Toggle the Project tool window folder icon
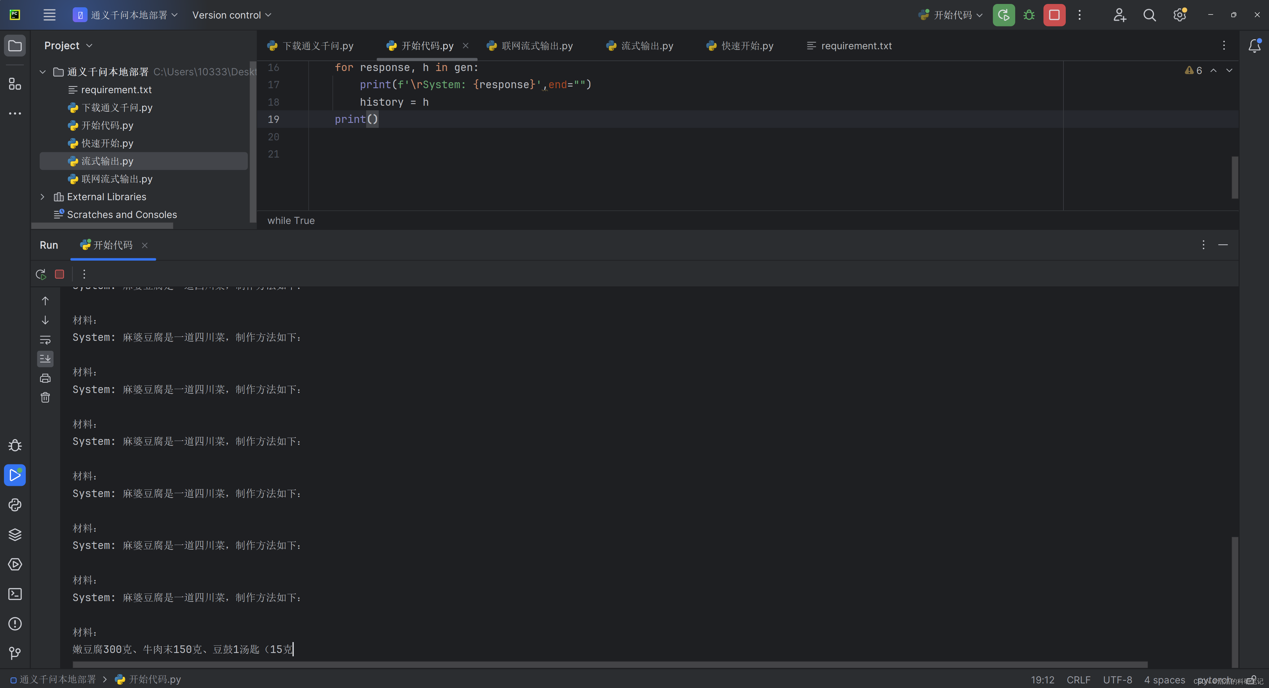1269x688 pixels. (15, 46)
